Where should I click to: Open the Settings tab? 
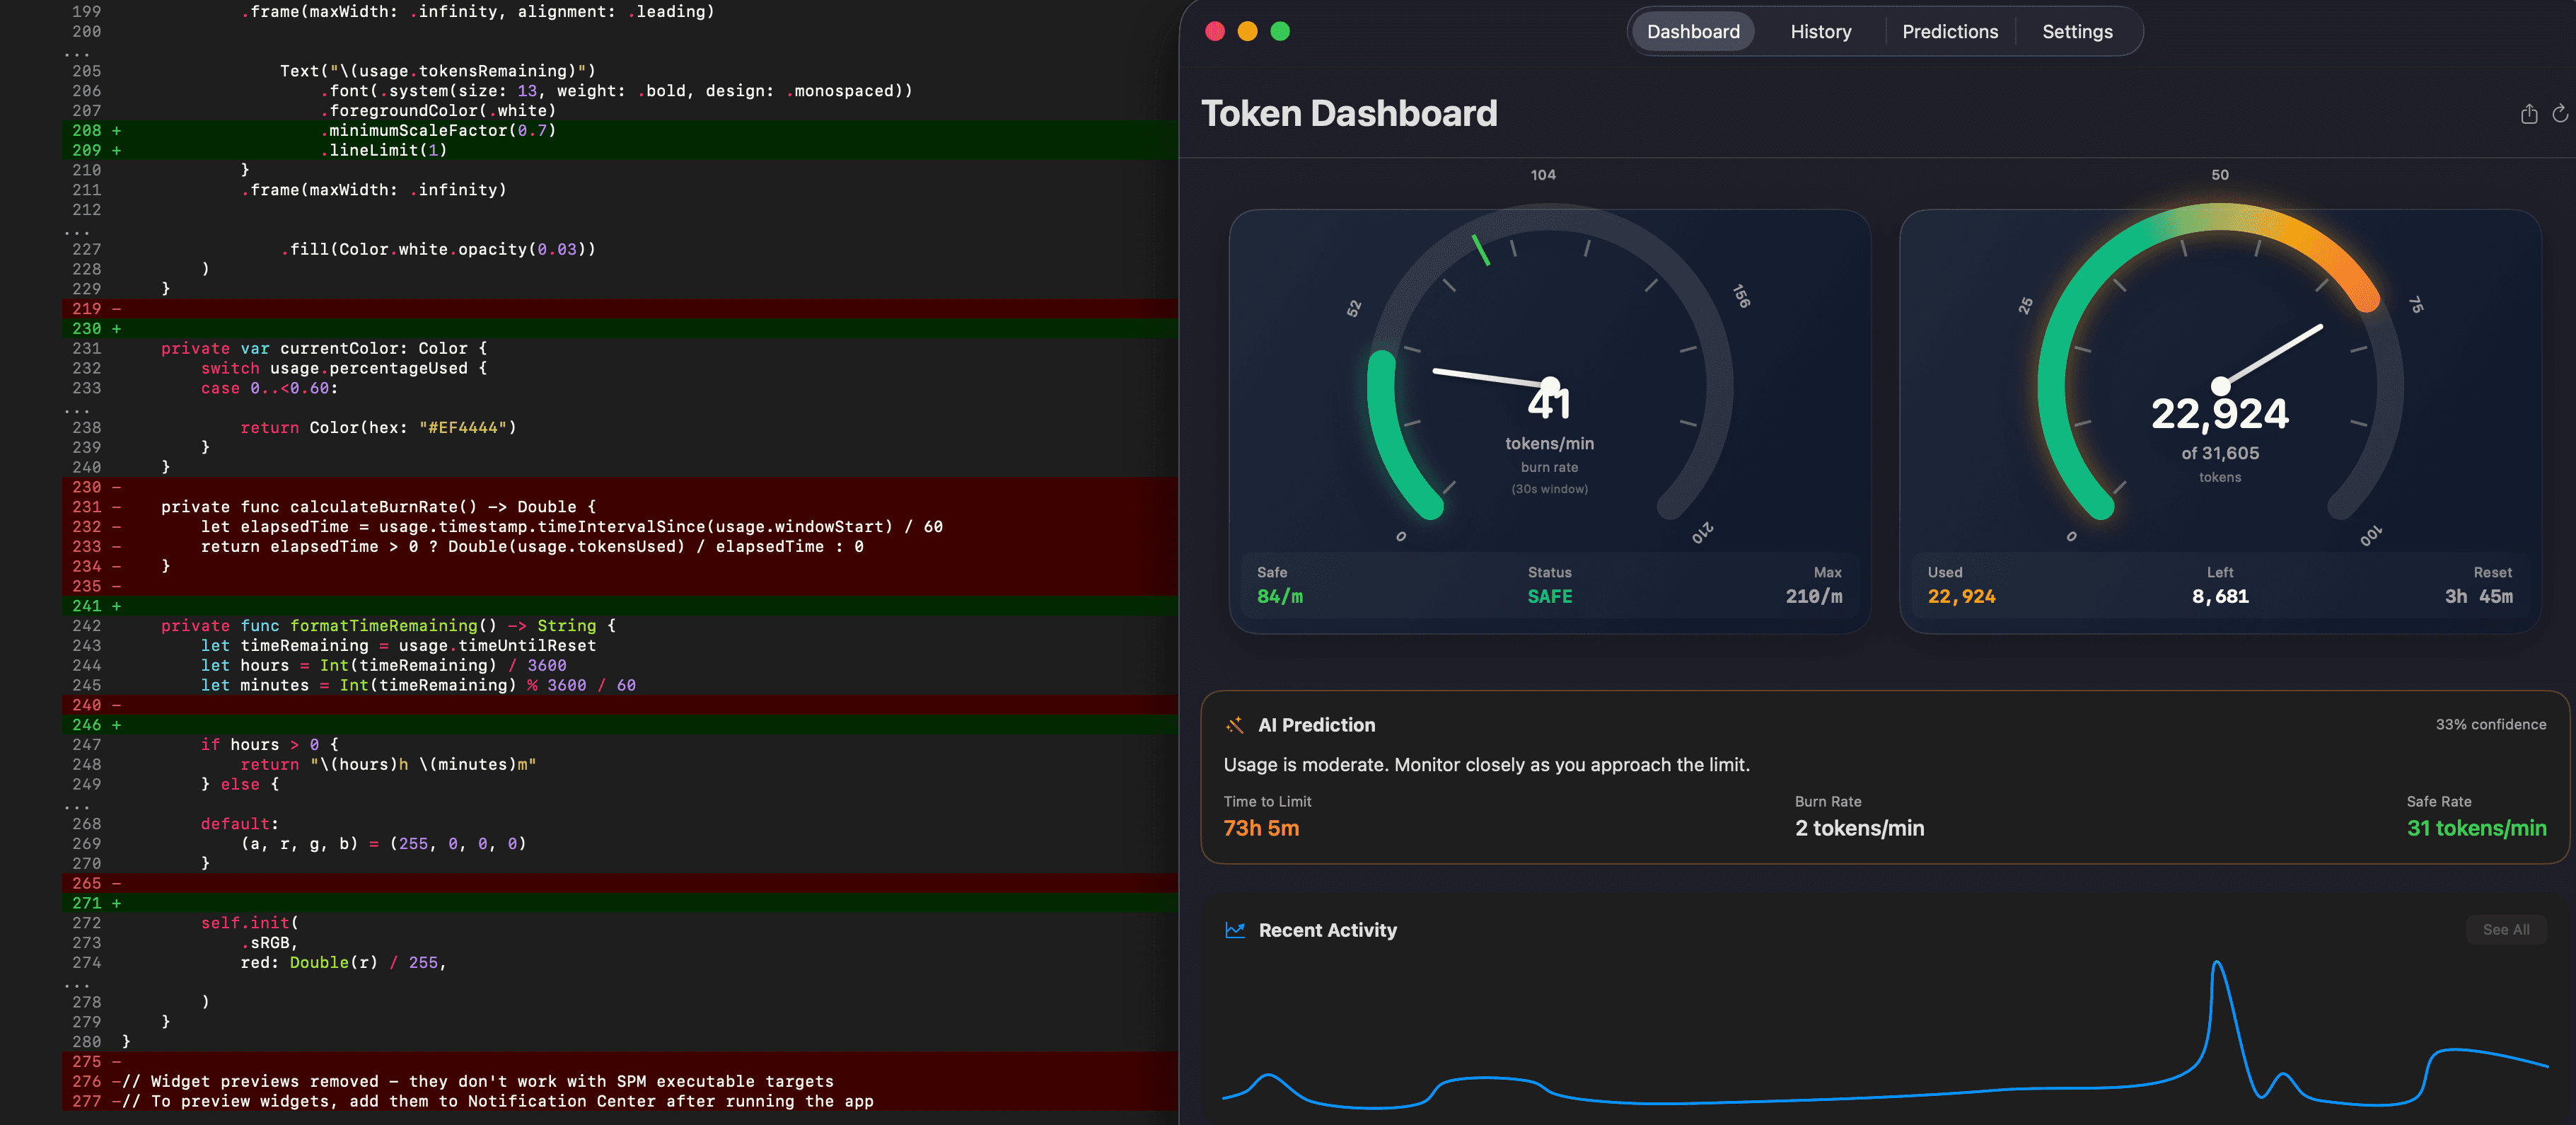(2077, 31)
